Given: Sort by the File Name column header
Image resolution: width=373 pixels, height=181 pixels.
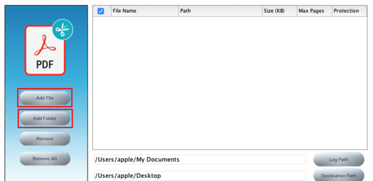Looking at the screenshot, I should coord(145,11).
